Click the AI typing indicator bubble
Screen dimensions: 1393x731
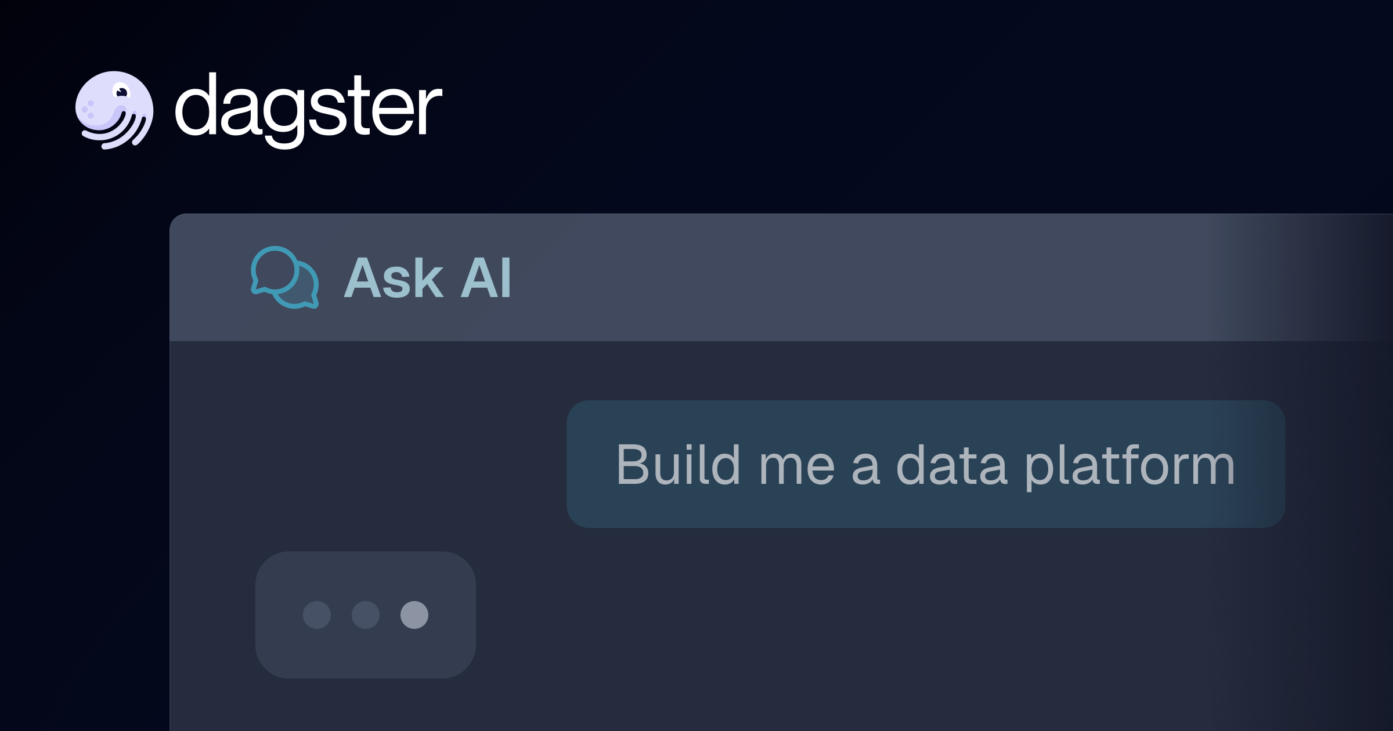tap(366, 615)
